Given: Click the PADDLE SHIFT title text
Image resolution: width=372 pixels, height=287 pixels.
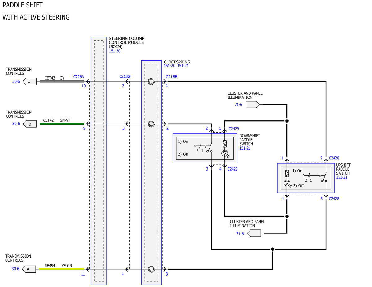Looking at the screenshot, I should point(23,5).
